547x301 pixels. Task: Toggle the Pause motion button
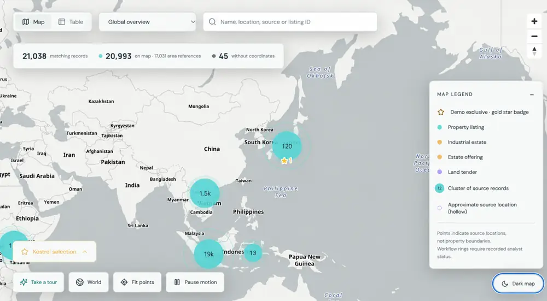tap(195, 282)
